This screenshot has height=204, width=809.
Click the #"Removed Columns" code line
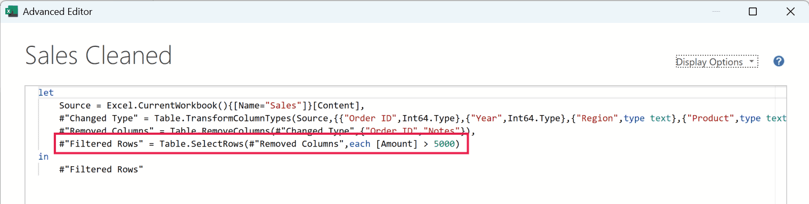(x=266, y=131)
